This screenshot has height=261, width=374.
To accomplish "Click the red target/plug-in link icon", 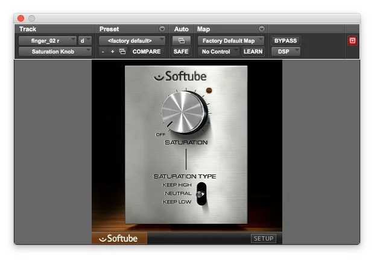I will click(x=352, y=41).
